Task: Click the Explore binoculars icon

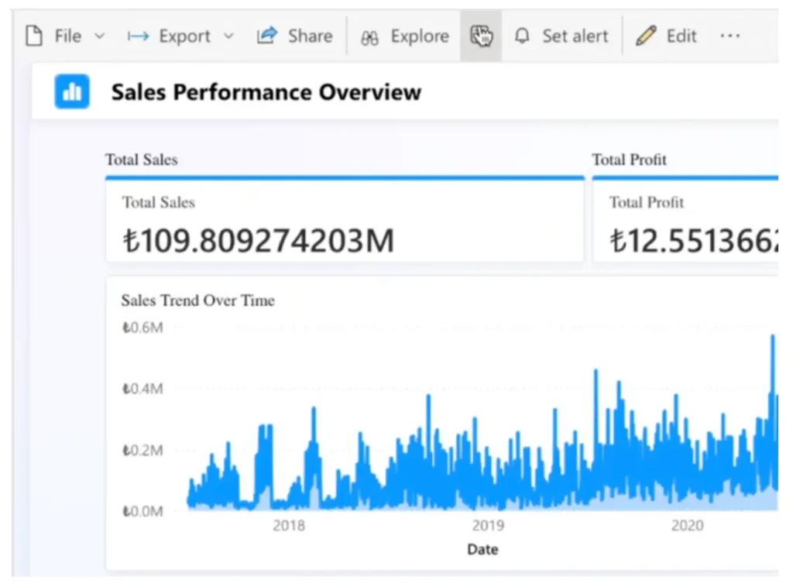Action: 370,36
